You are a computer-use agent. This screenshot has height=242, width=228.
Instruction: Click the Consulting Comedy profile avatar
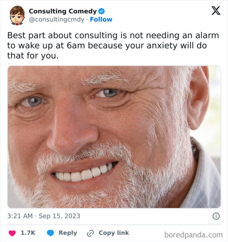tap(17, 15)
